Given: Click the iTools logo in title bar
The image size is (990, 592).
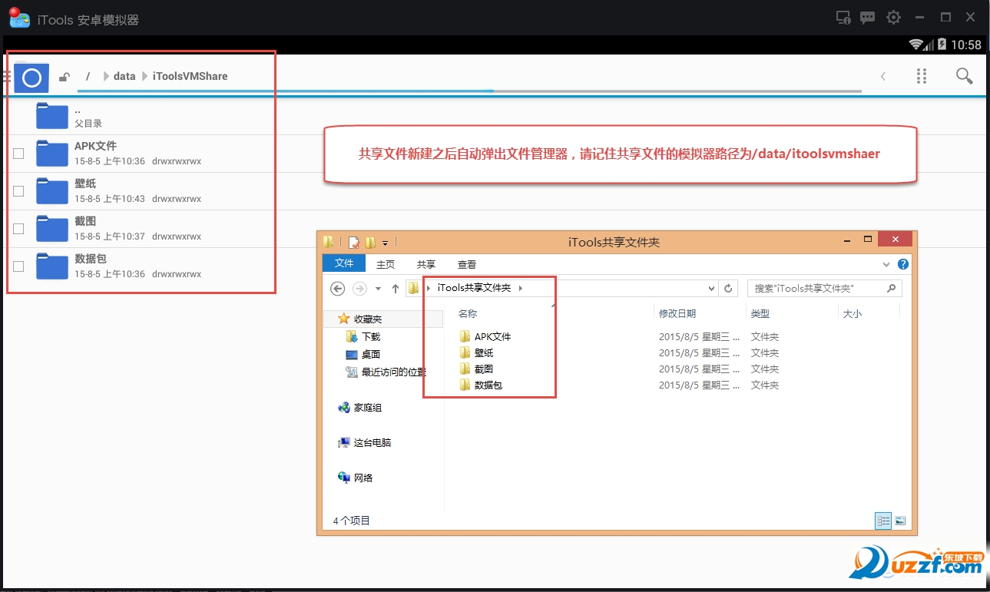Looking at the screenshot, I should [19, 18].
